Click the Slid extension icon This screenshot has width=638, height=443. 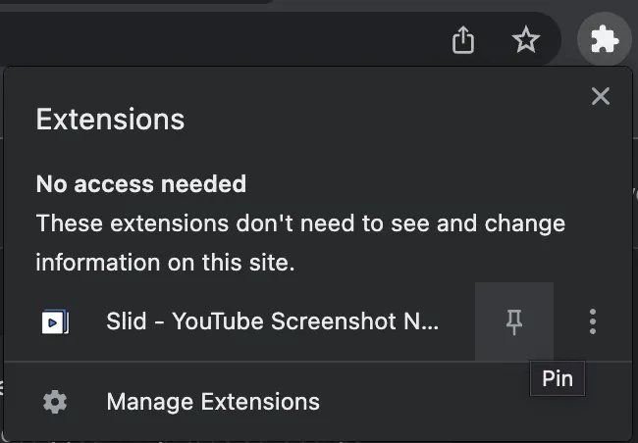click(x=56, y=321)
